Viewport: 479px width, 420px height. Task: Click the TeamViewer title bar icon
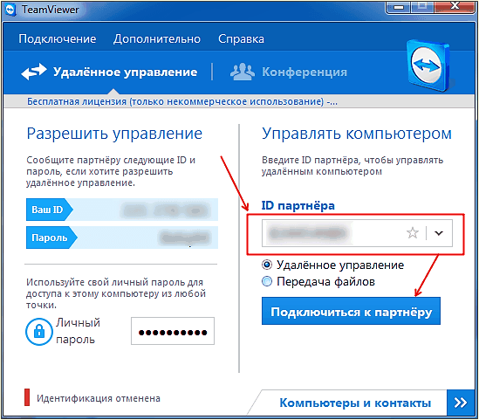10,10
